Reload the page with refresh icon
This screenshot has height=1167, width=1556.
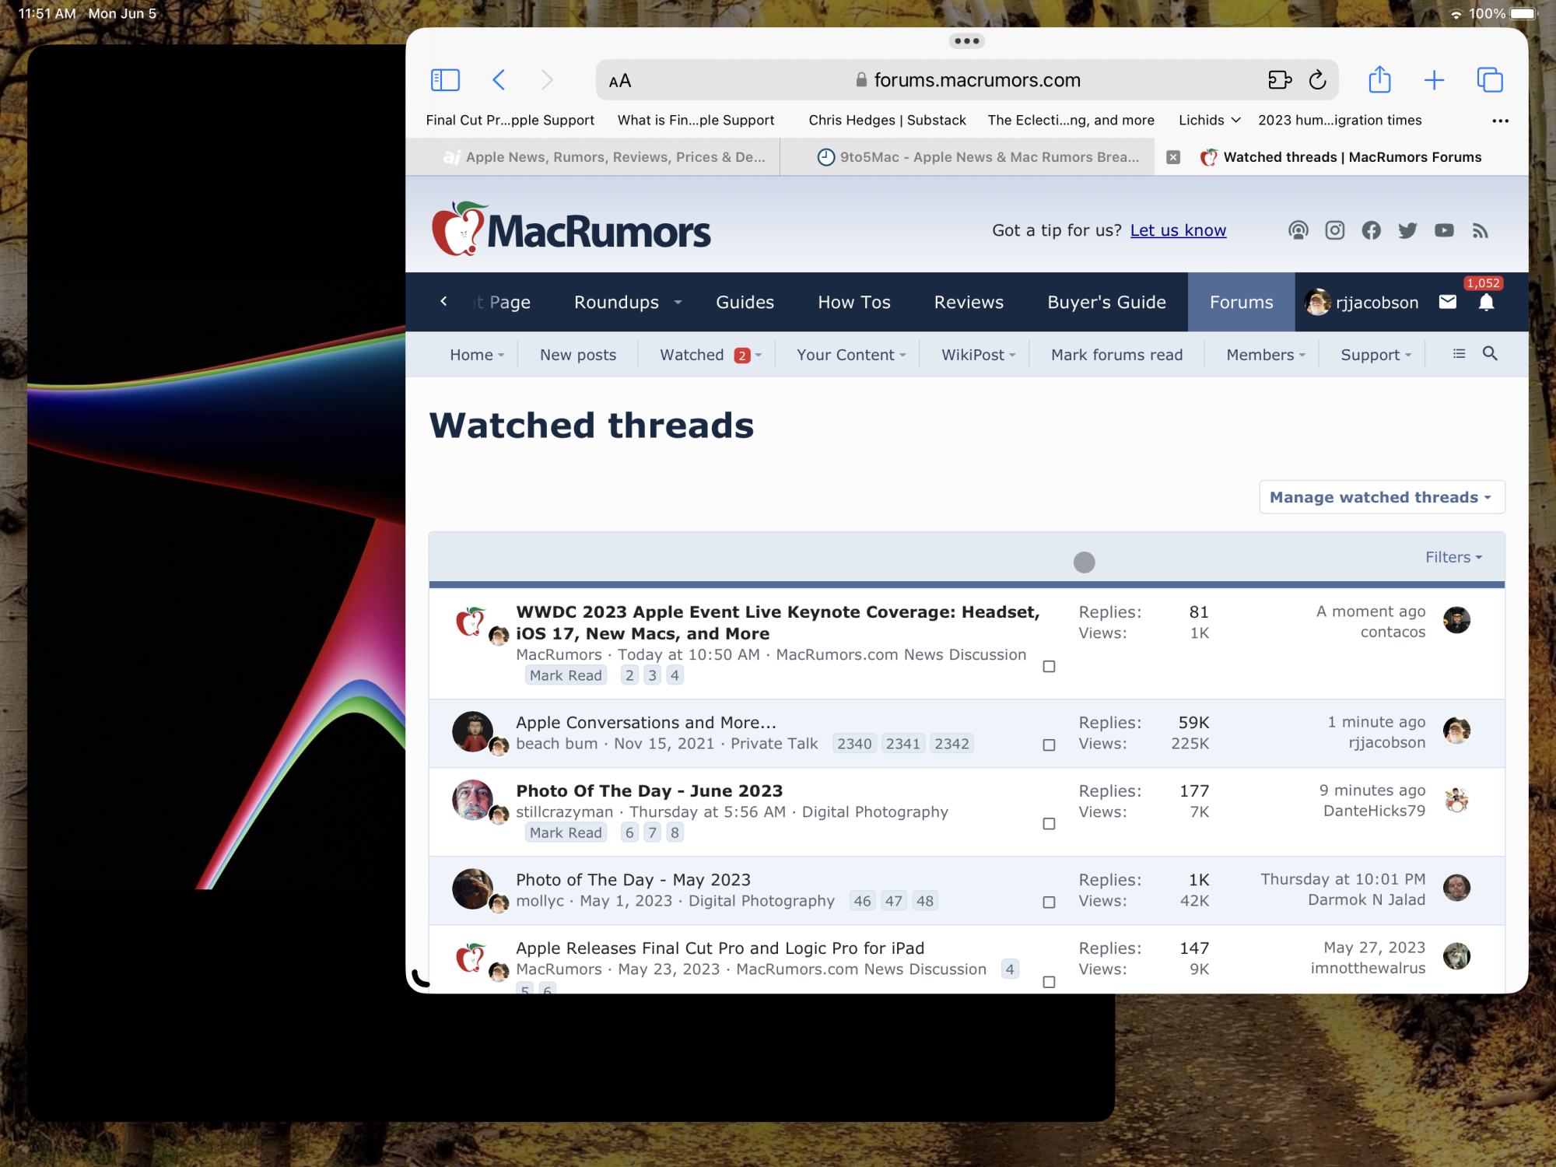tap(1317, 80)
